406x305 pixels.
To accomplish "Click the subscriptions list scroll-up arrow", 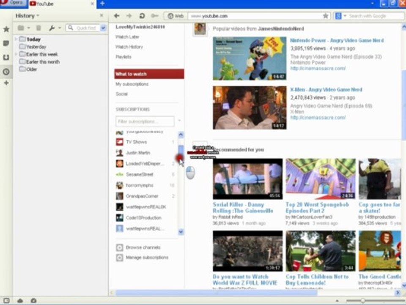I will [x=181, y=135].
